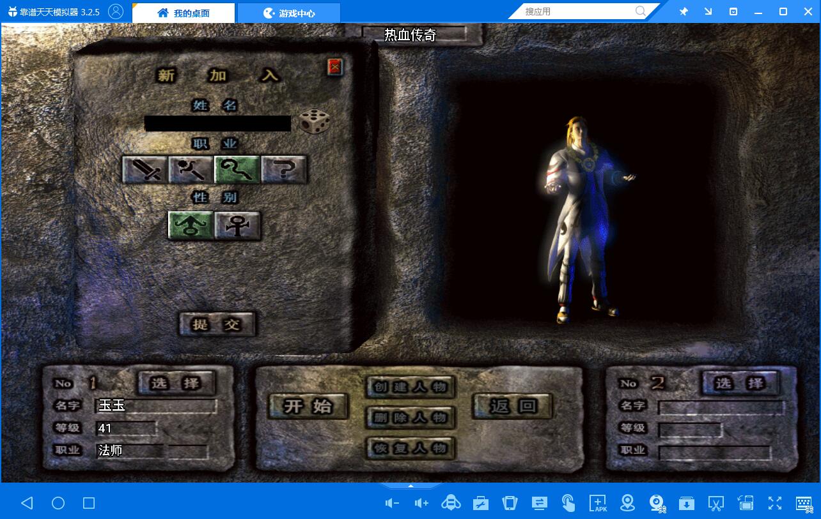
Task: Switch to the 我的桌面 tab
Action: (184, 13)
